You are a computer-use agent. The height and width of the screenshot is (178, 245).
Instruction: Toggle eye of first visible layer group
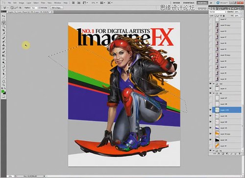210,84
